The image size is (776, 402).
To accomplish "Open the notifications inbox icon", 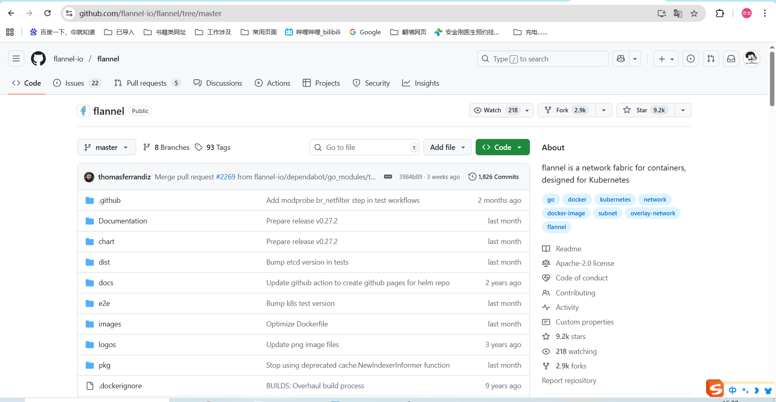I will [731, 59].
